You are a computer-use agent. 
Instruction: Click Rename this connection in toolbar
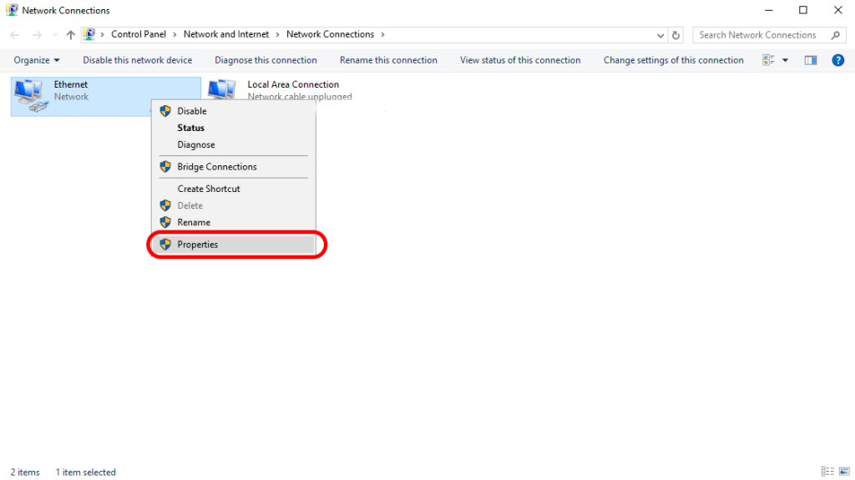388,60
